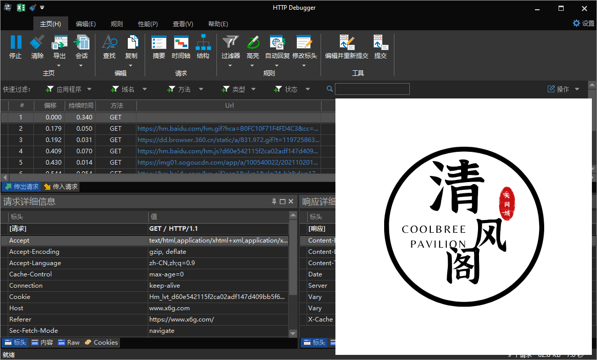597x360 pixels.
Task: Expand the Sessions (会话) dropdown arrow
Action: [81, 66]
